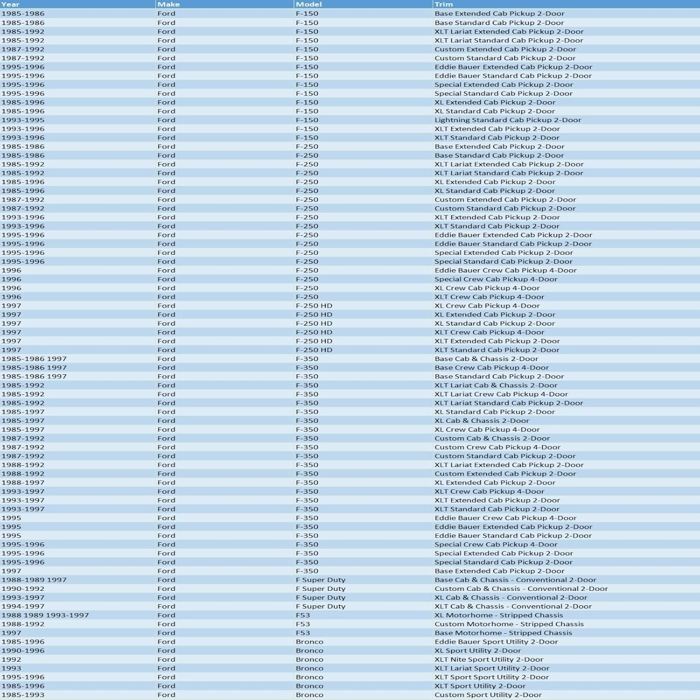Select 'XLT Cab & Chassis - Conventional 2-Door'
This screenshot has width=700, height=700.
513,606
